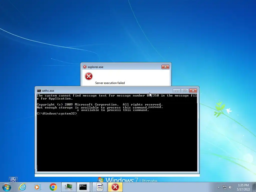Open the network status tray icon

pyautogui.click(x=225, y=187)
